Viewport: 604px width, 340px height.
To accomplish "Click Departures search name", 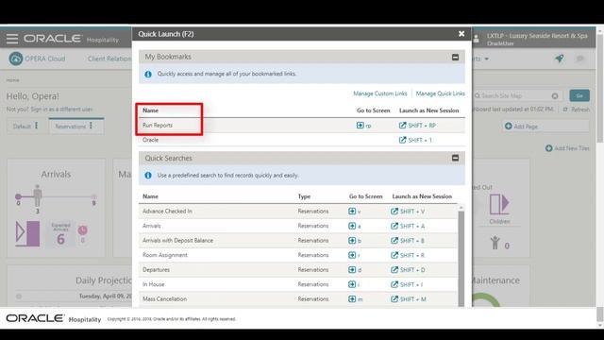I will [x=156, y=270].
